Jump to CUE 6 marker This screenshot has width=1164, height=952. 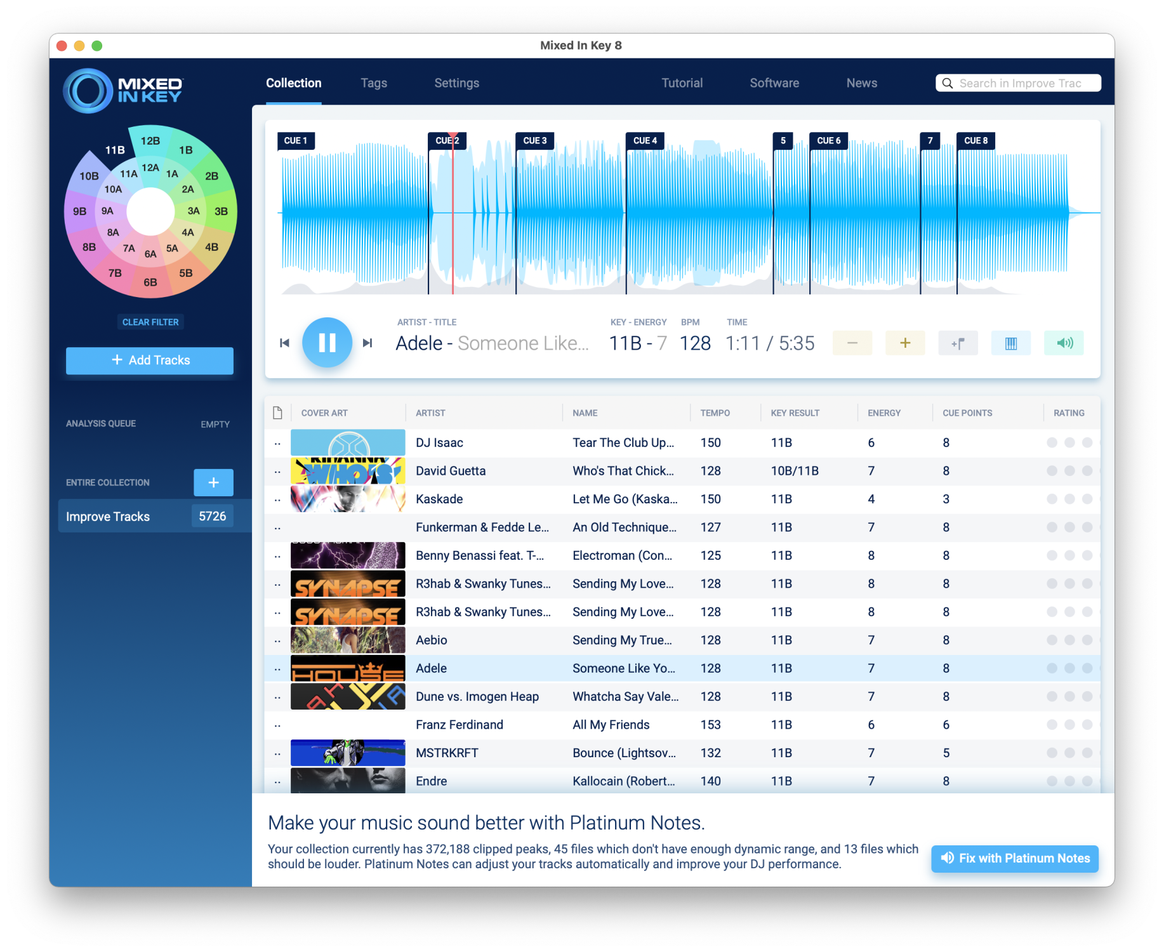coord(829,140)
